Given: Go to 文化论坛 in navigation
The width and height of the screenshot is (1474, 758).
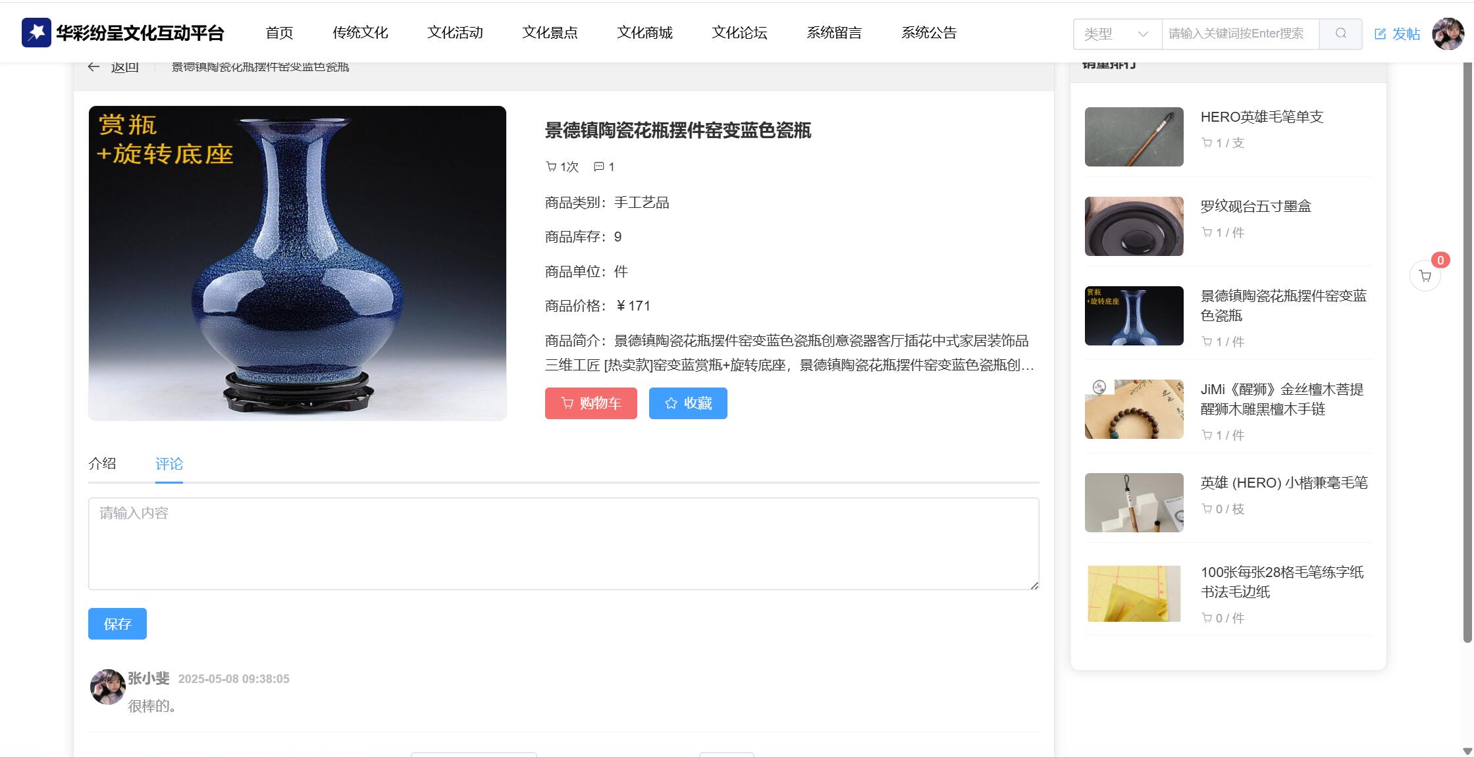Looking at the screenshot, I should (x=739, y=33).
